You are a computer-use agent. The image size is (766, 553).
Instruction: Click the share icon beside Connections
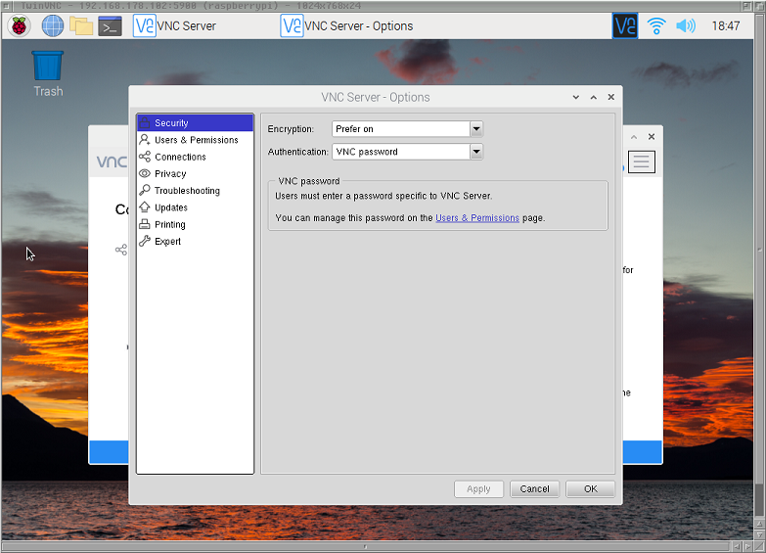pyautogui.click(x=145, y=157)
